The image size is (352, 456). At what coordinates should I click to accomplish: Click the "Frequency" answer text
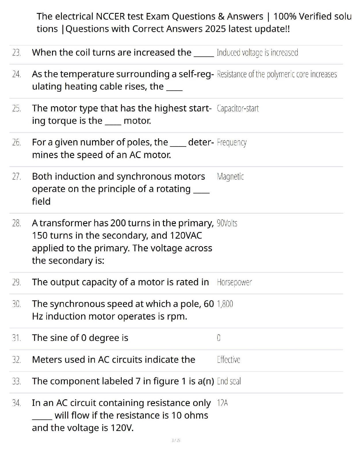(232, 142)
